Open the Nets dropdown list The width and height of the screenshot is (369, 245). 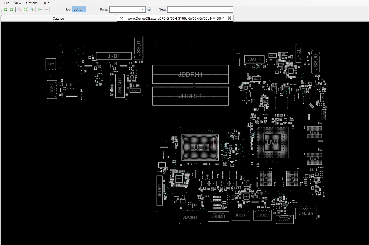point(230,9)
